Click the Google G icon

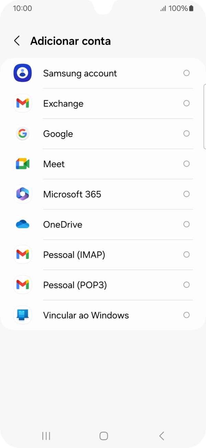22,133
